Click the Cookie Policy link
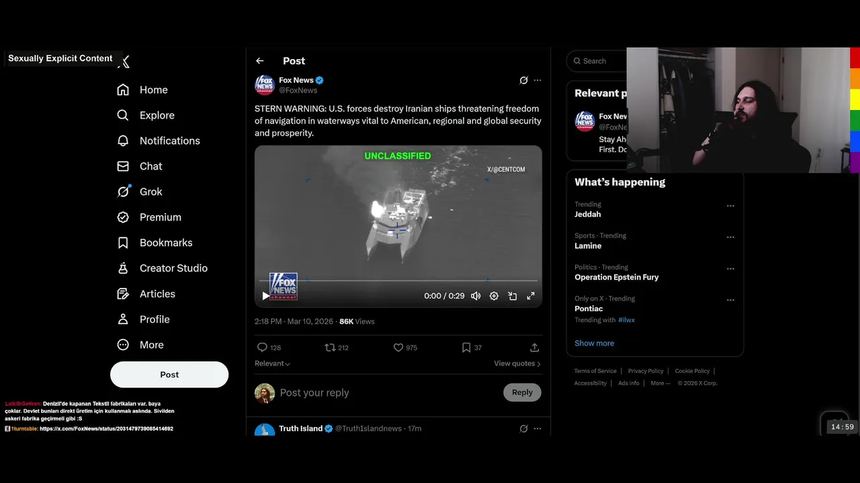 click(x=692, y=371)
